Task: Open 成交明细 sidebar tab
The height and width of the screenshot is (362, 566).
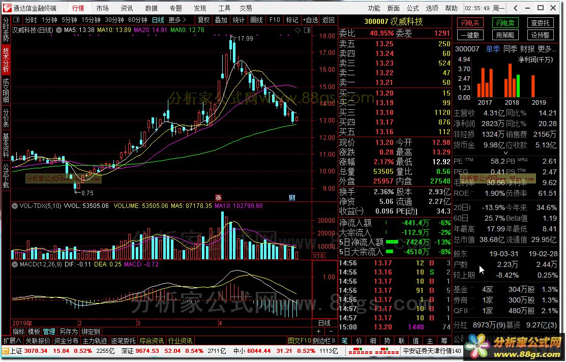Action: pos(6,90)
